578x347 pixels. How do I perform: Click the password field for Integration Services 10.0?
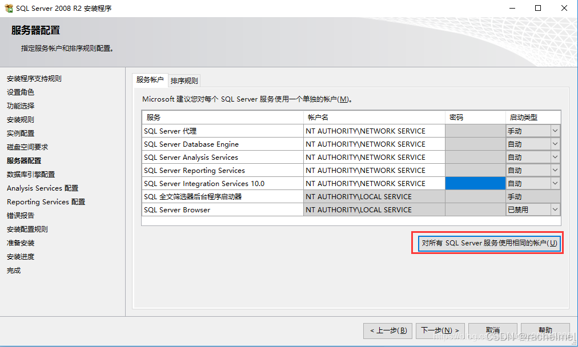click(x=474, y=183)
